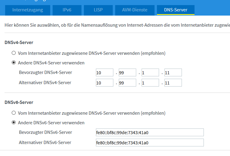Select provider-assigned DNSv4 server radio option
This screenshot has width=230, height=156.
(x=14, y=53)
